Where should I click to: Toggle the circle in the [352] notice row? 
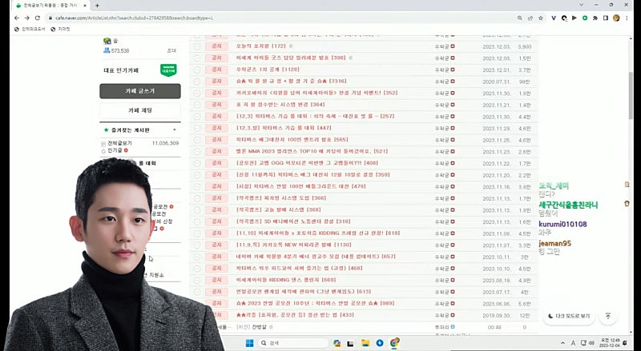[197, 93]
